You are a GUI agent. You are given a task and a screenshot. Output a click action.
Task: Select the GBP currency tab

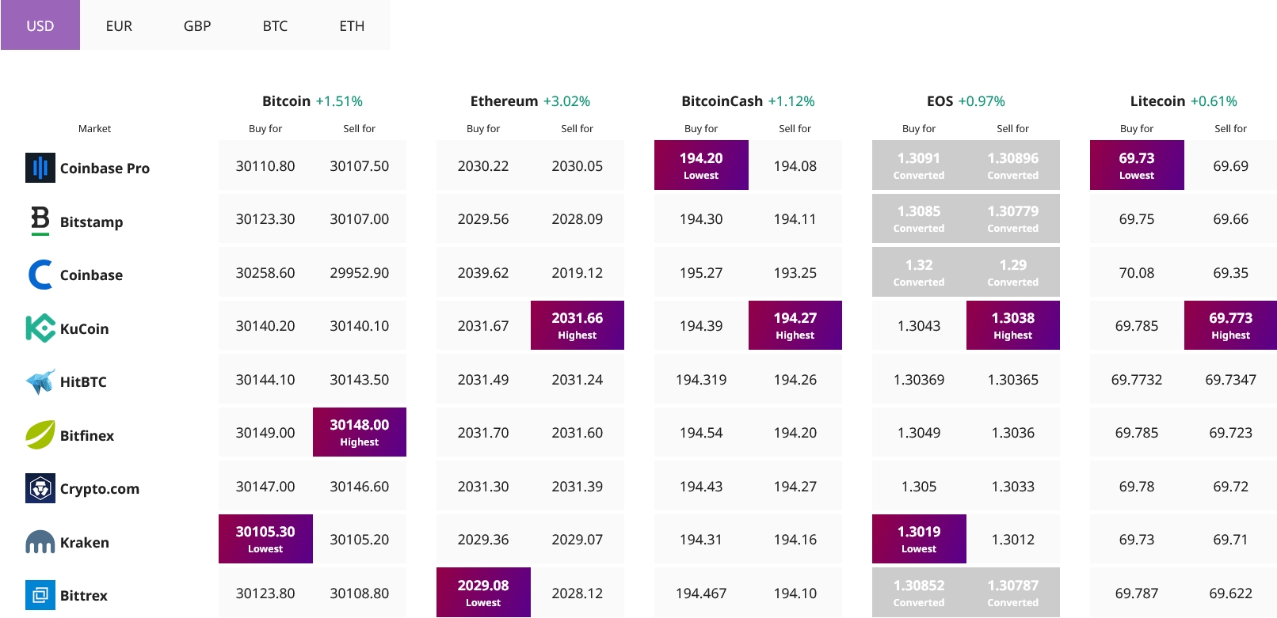[x=197, y=25]
